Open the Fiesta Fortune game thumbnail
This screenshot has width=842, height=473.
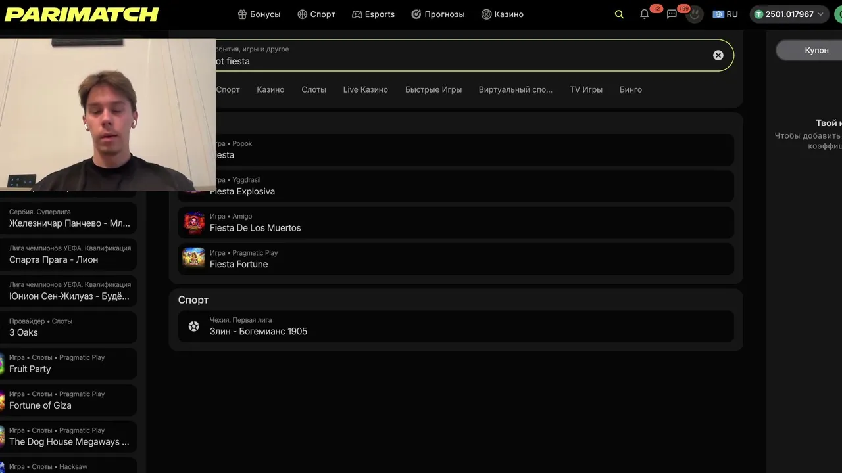coord(193,259)
